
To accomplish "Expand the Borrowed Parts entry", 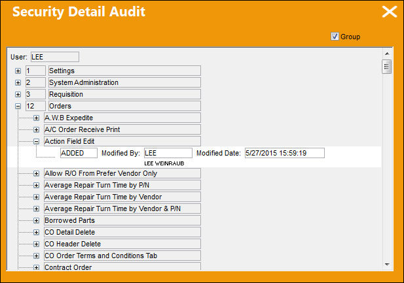I will tap(36, 220).
